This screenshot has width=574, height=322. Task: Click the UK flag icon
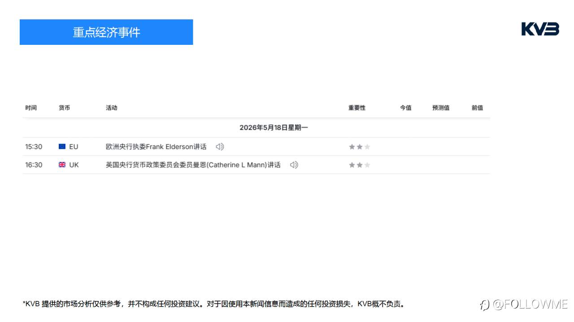[62, 165]
